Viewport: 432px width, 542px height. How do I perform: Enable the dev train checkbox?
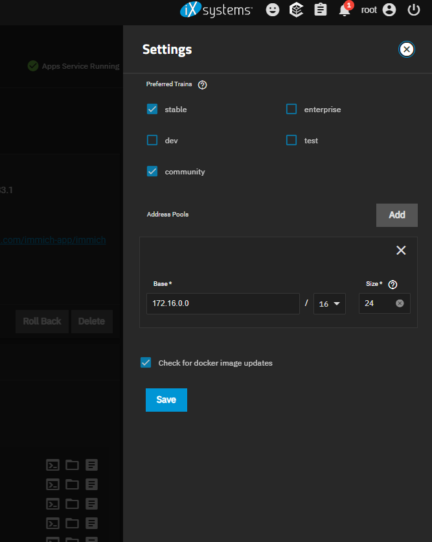point(152,140)
